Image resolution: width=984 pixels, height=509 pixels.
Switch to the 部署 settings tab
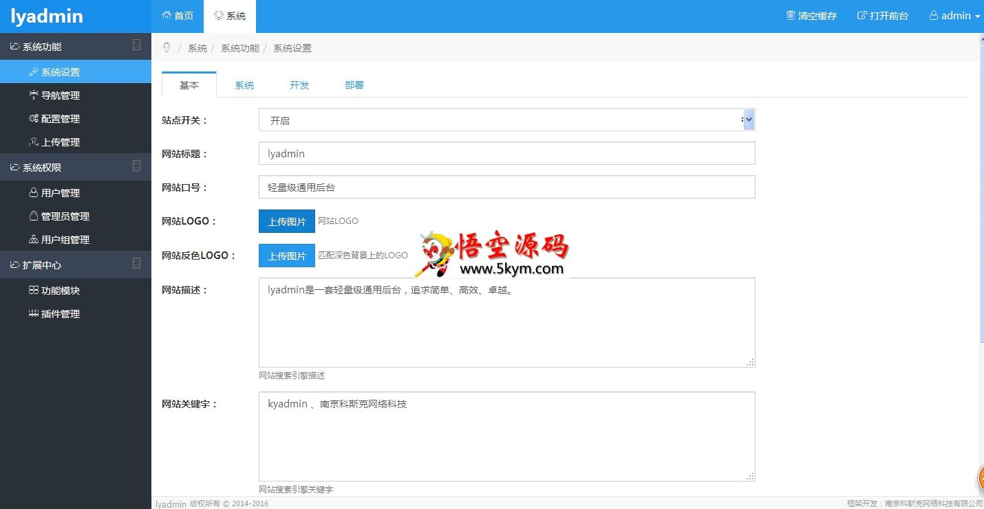[354, 85]
